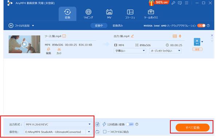Click the カット scissors icon
The height and width of the screenshot is (139, 218).
point(59,51)
